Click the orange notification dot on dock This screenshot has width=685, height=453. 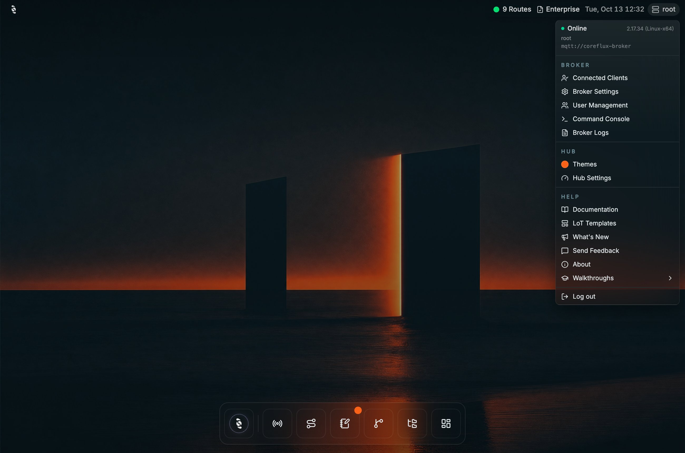coord(358,410)
